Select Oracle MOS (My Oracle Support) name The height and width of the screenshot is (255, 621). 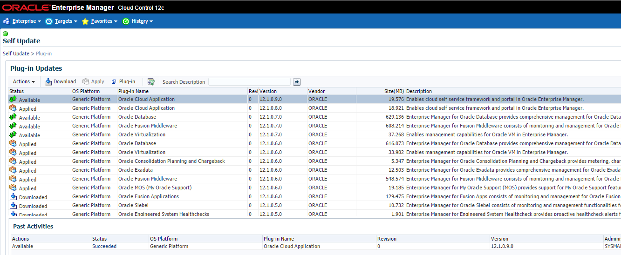(x=155, y=188)
